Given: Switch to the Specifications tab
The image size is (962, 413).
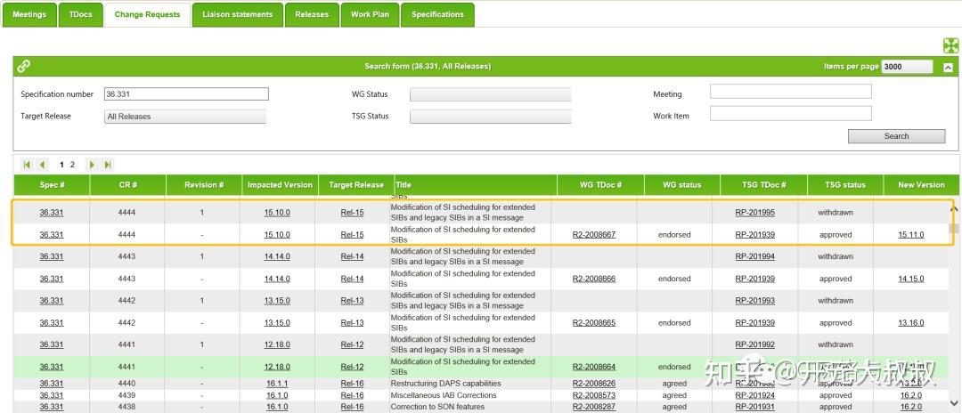Looking at the screenshot, I should [x=437, y=15].
